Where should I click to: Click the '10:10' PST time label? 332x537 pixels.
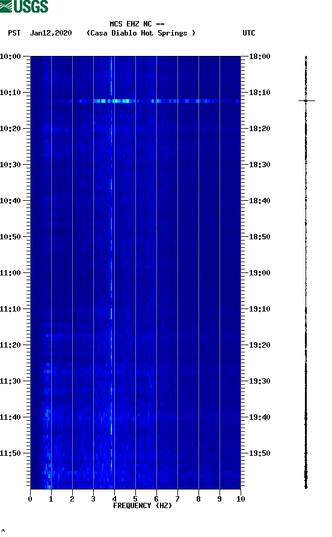(x=10, y=93)
